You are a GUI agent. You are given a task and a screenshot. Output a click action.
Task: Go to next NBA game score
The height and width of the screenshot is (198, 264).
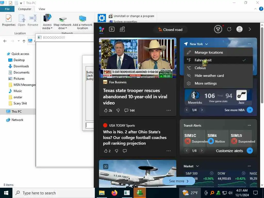[202, 110]
